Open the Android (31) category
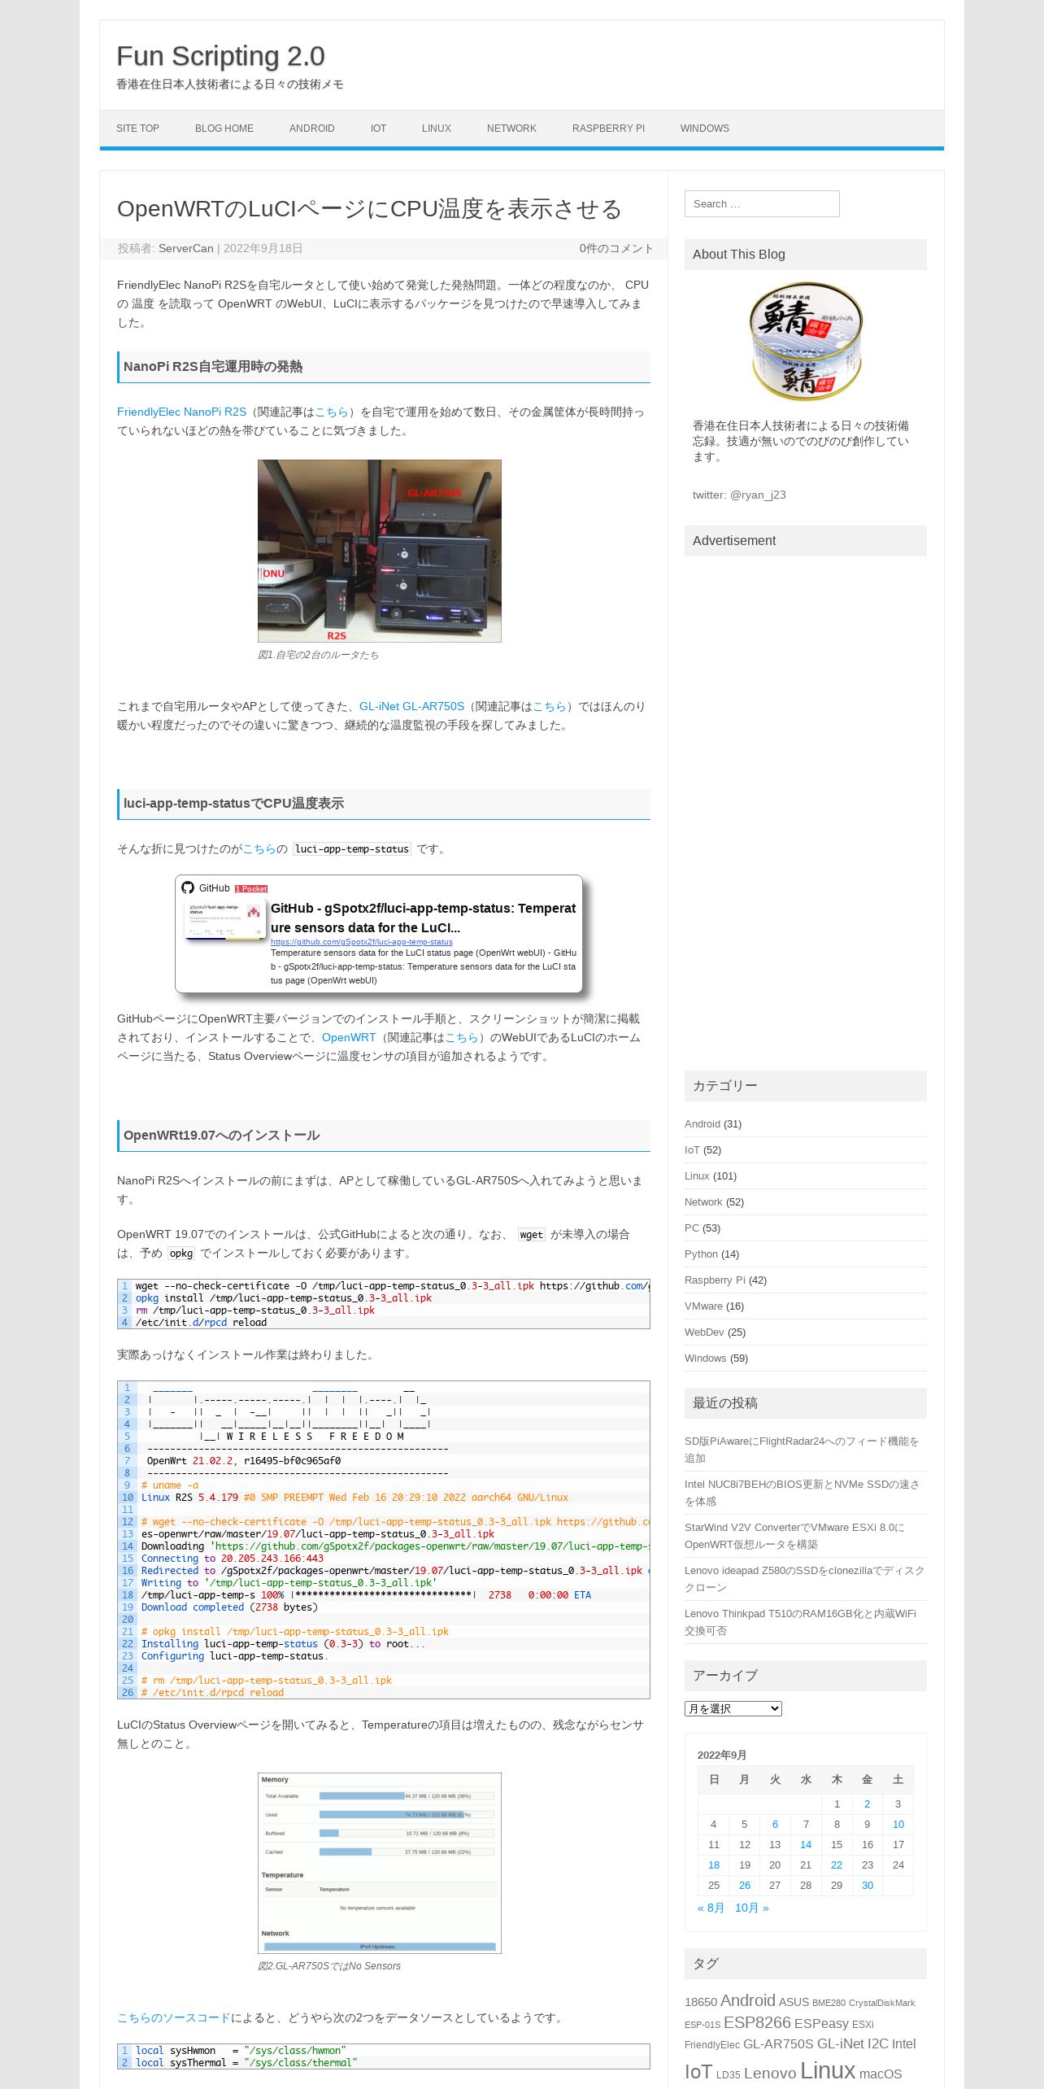This screenshot has width=1044, height=2089. (703, 1124)
